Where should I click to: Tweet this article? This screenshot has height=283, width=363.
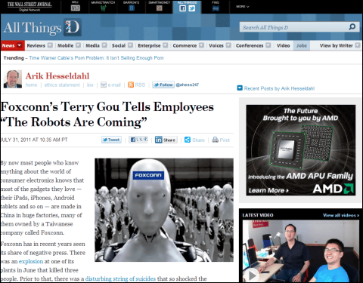111,140
